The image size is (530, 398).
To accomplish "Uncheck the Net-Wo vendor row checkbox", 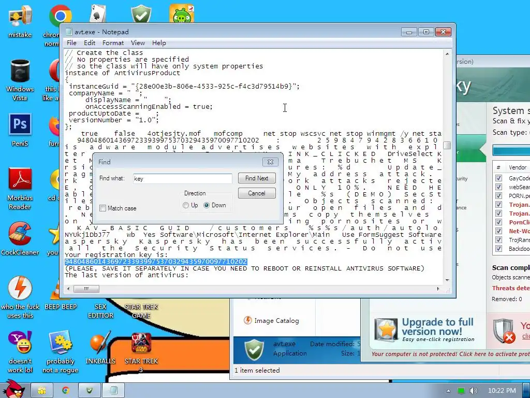I will coord(498,231).
